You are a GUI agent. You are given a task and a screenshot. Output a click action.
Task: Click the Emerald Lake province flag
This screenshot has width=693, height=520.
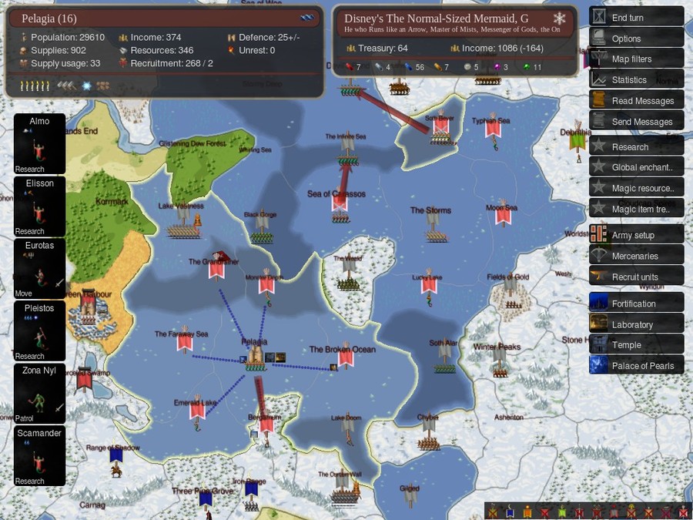[x=197, y=410]
